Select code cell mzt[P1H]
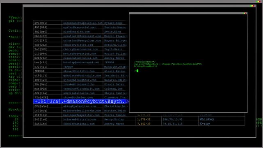The height and width of the screenshot is (148, 263). [41, 89]
